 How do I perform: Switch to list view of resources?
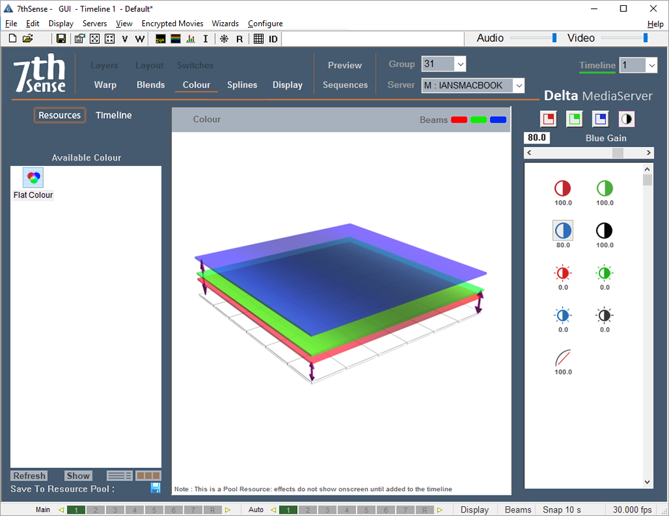point(120,475)
